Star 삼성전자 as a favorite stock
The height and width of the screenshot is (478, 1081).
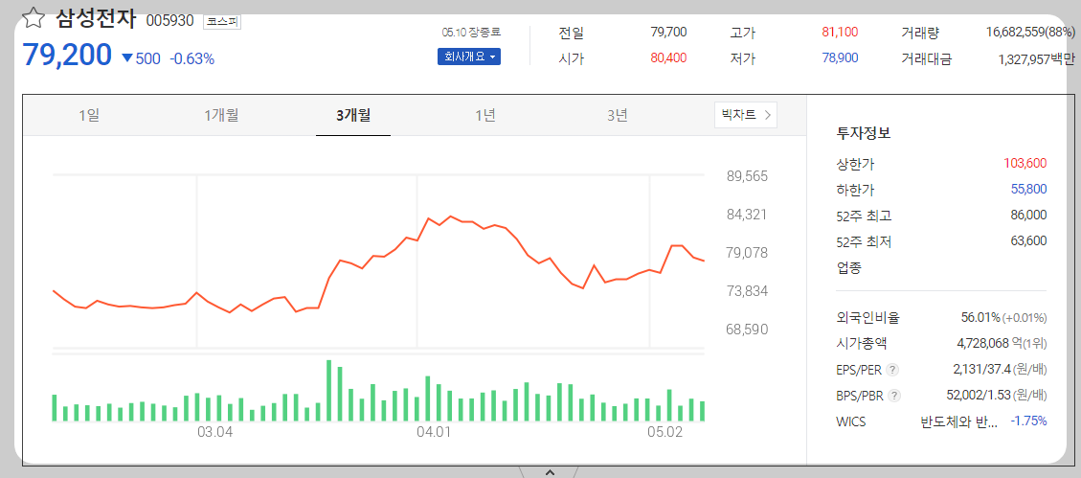point(34,17)
